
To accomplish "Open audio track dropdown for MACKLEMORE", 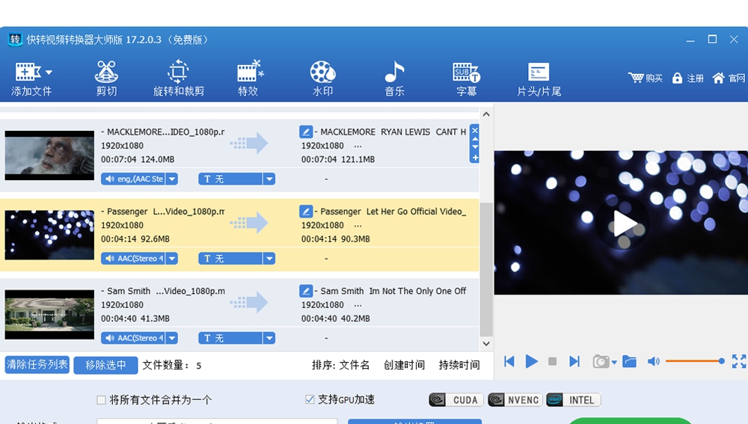I will 172,179.
